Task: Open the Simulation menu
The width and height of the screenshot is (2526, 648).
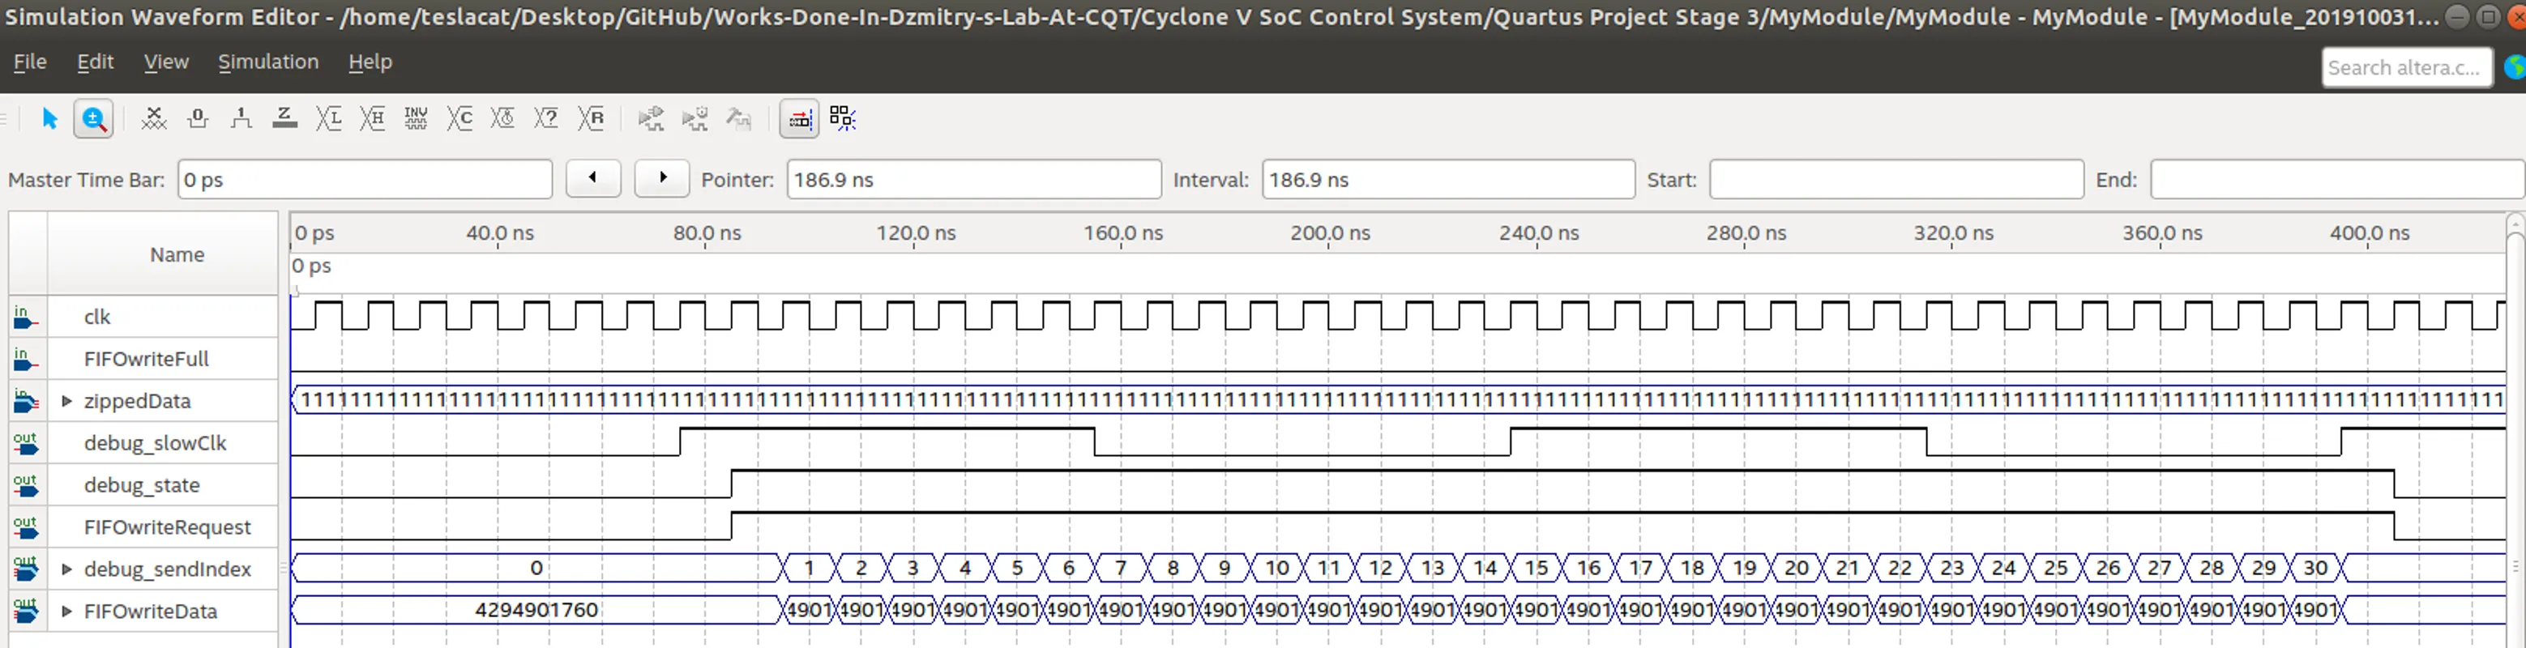Action: (267, 62)
